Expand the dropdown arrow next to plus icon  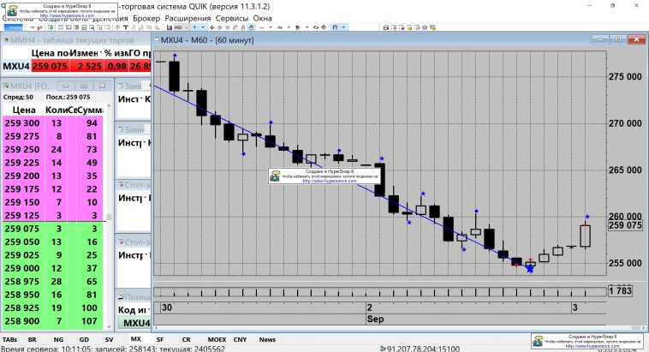point(203,27)
